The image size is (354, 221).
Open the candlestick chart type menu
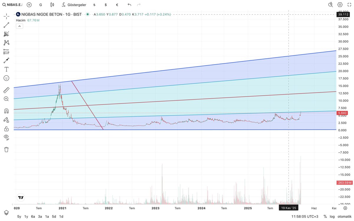(x=52, y=5)
